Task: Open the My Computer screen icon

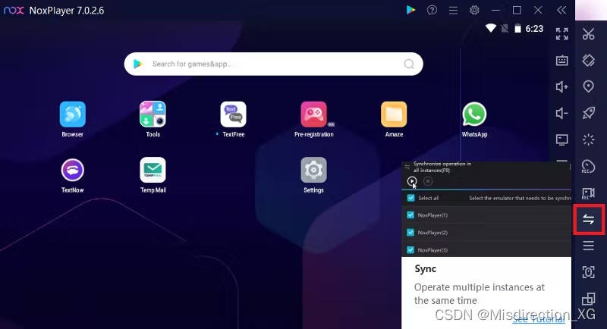Action: (x=562, y=139)
